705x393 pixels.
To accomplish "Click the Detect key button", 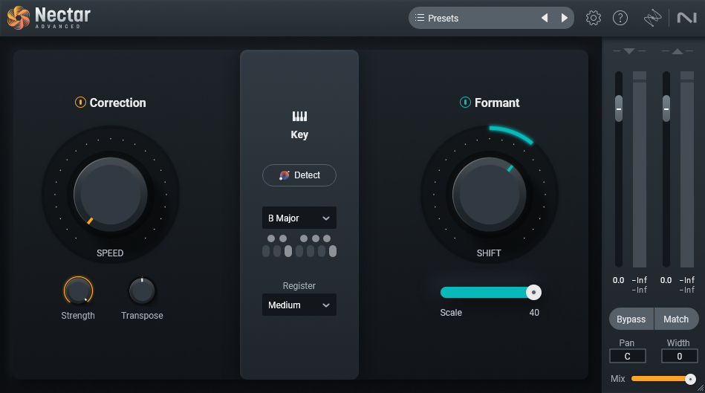I will click(299, 175).
